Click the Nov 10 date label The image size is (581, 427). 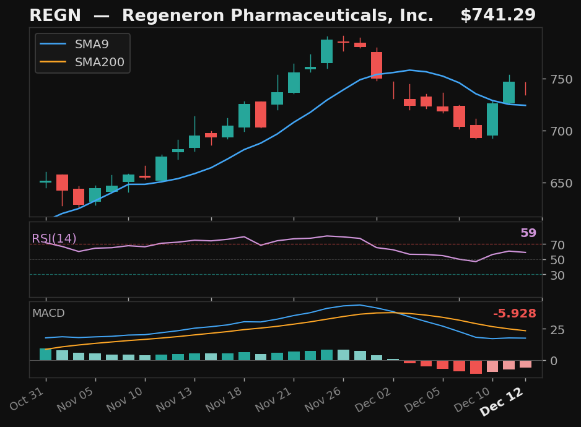pyautogui.click(x=125, y=400)
